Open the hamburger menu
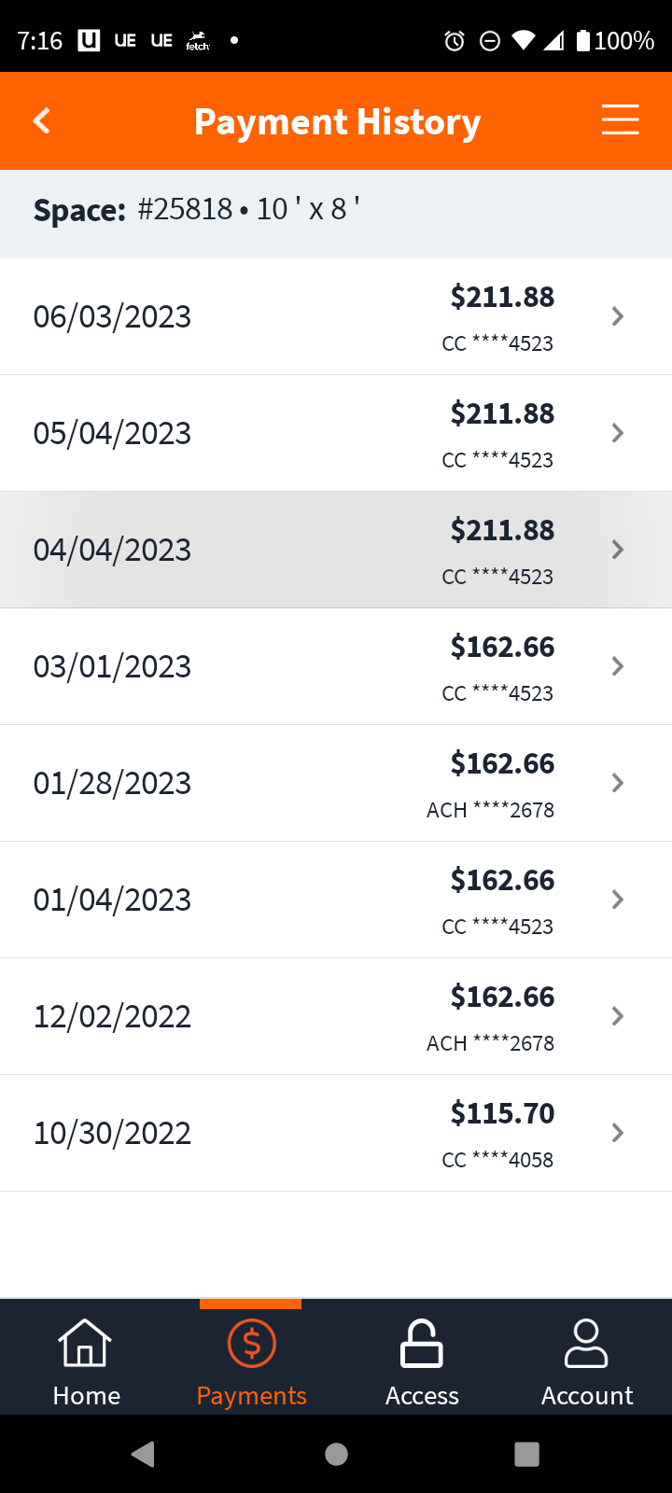This screenshot has height=1493, width=672. pos(620,120)
